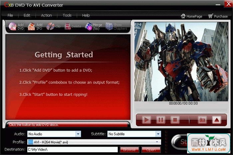The height and width of the screenshot is (155, 233).
Task: Open the Profile combobox arrow
Action: tap(157, 142)
